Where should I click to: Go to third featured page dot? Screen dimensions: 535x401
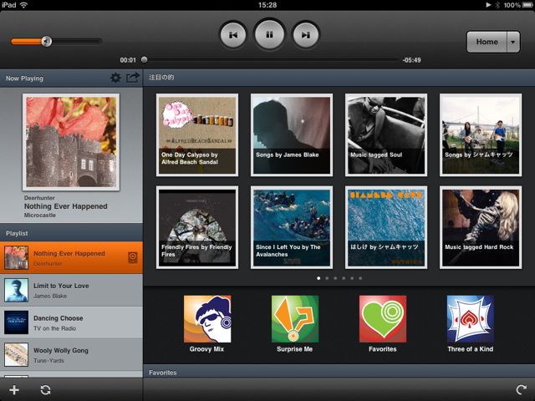(x=335, y=278)
